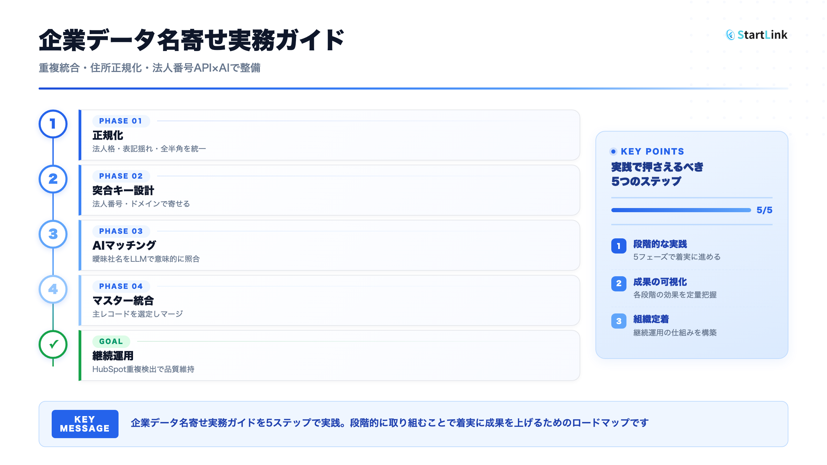Open the AIマッチング phase card
This screenshot has width=827, height=465.
[x=329, y=245]
